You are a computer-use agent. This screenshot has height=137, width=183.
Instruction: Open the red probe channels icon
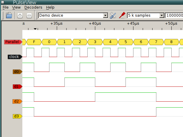tap(122, 15)
